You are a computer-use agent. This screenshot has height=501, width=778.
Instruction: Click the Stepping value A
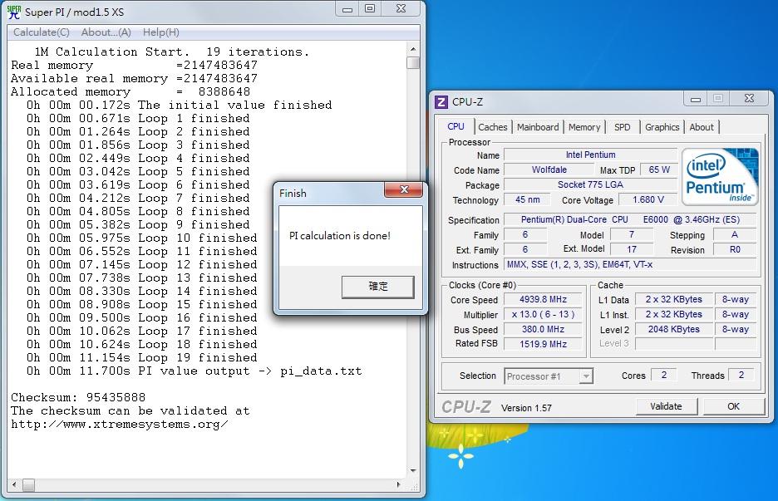coord(735,234)
